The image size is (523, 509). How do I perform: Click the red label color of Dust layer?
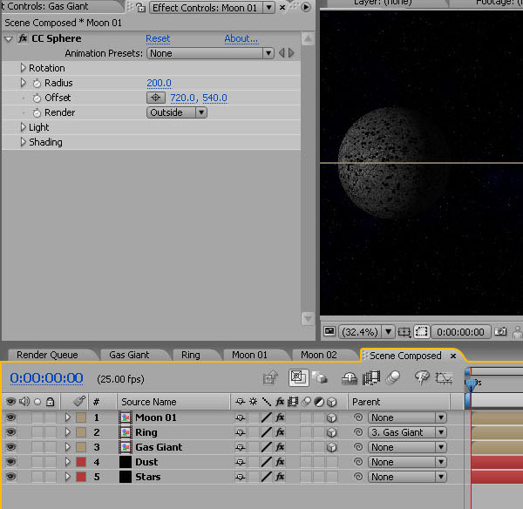click(80, 462)
